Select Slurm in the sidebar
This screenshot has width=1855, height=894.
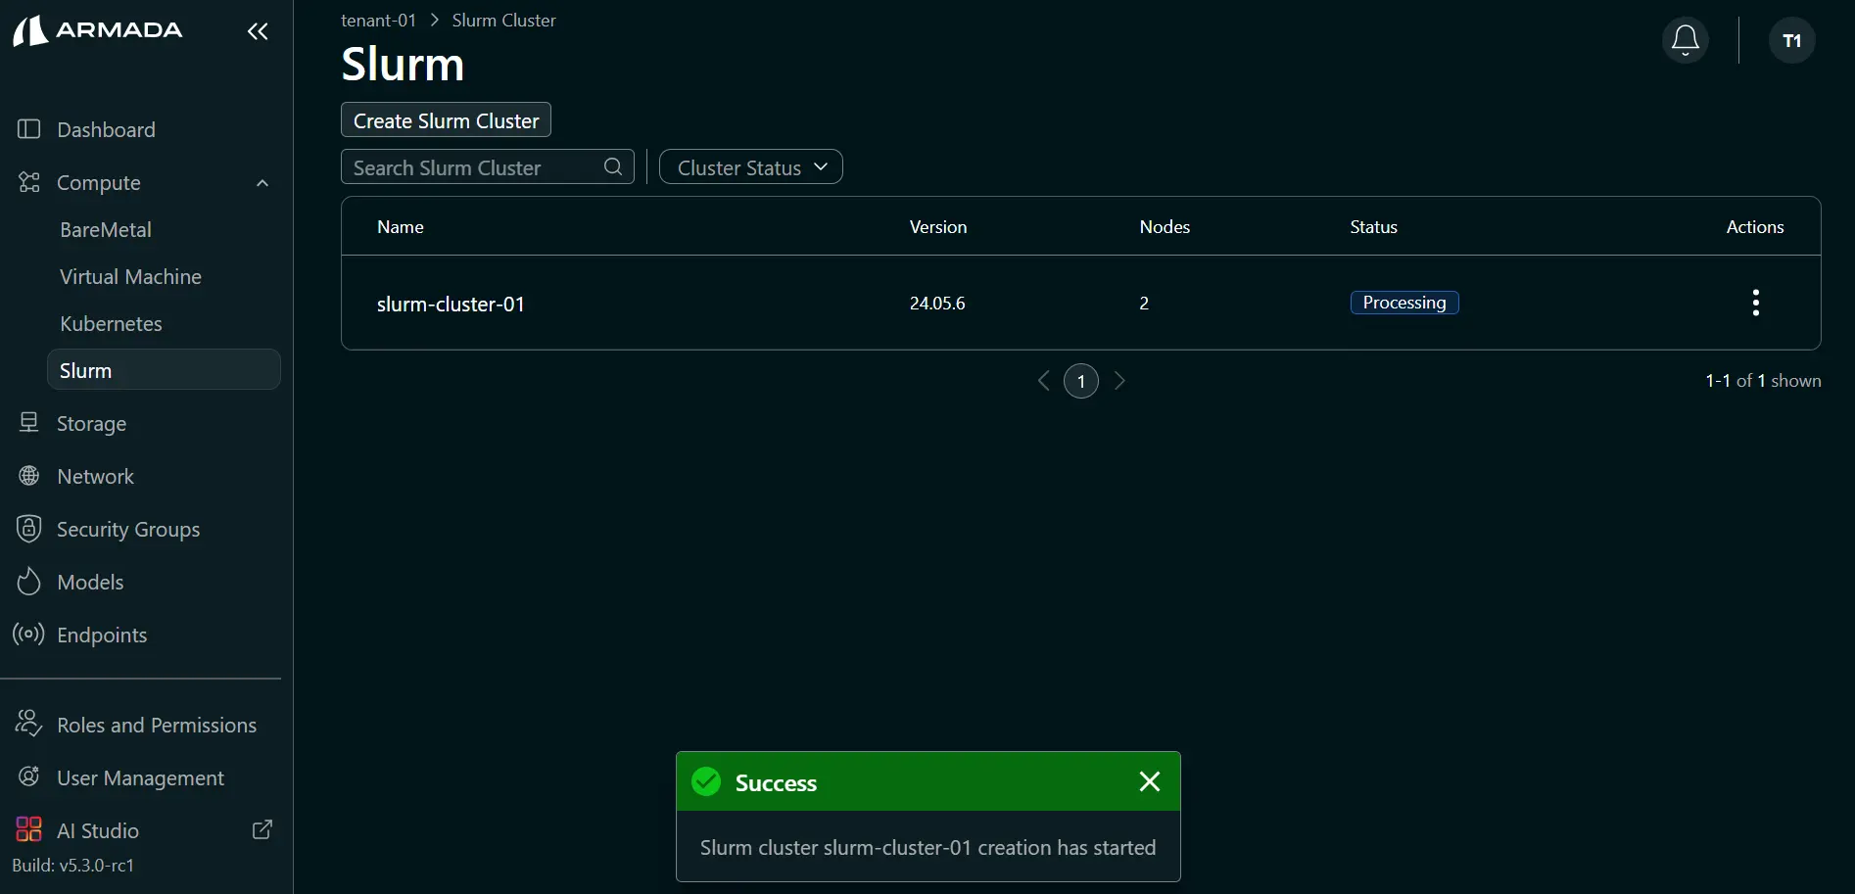[x=164, y=370]
